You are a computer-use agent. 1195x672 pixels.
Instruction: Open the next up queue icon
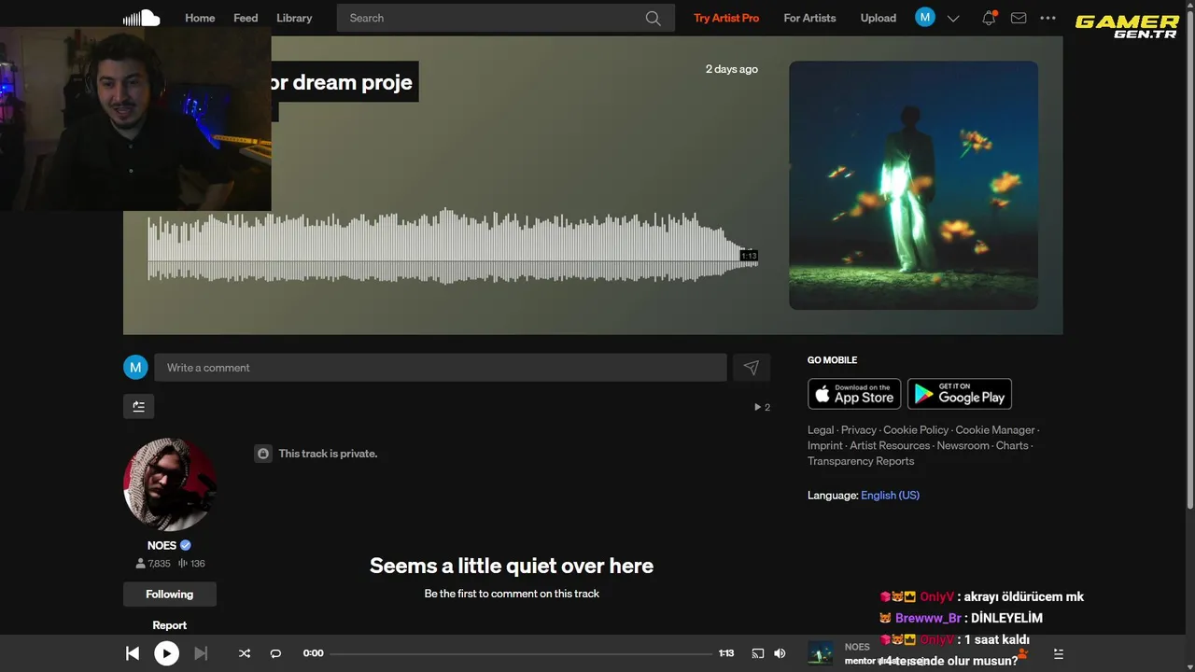point(1058,653)
